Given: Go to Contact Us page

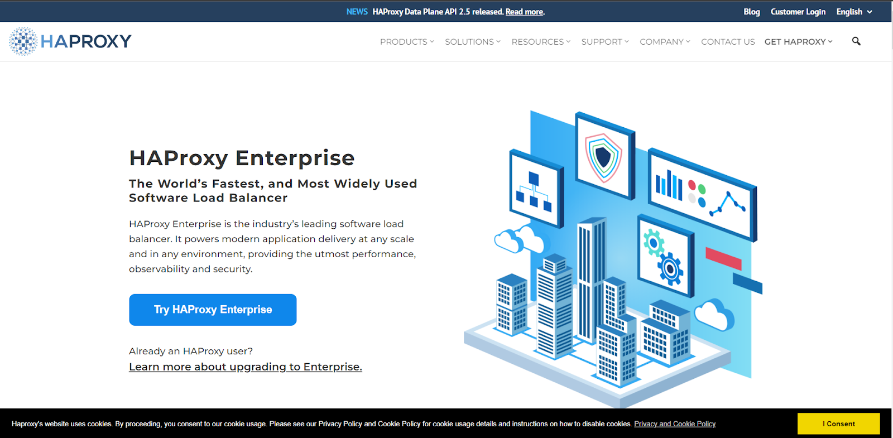Looking at the screenshot, I should [x=728, y=42].
